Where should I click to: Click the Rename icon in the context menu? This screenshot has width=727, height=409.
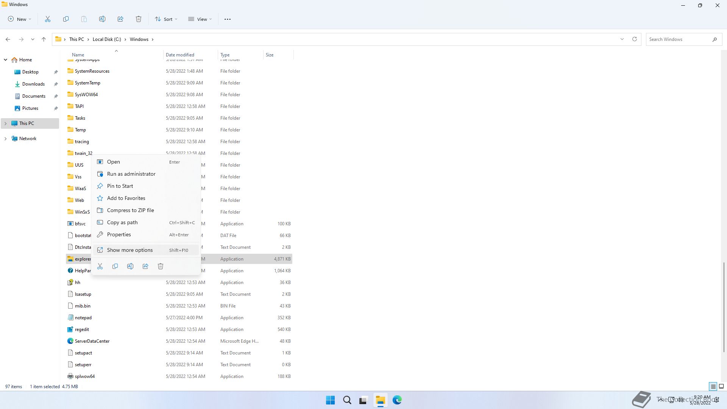[130, 266]
